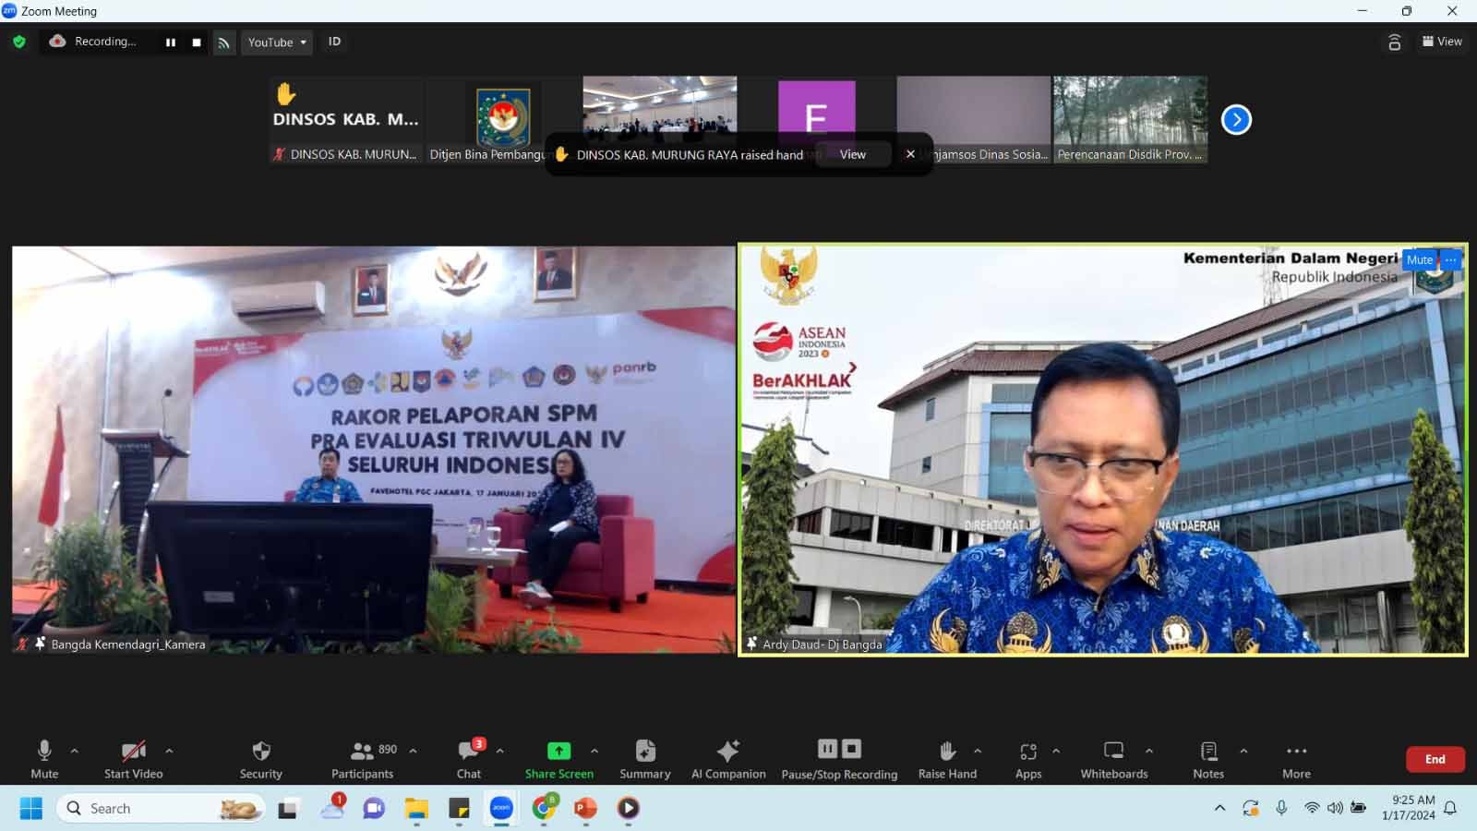Expand the YouTube livestream dropdown
The width and height of the screenshot is (1477, 831).
[277, 42]
